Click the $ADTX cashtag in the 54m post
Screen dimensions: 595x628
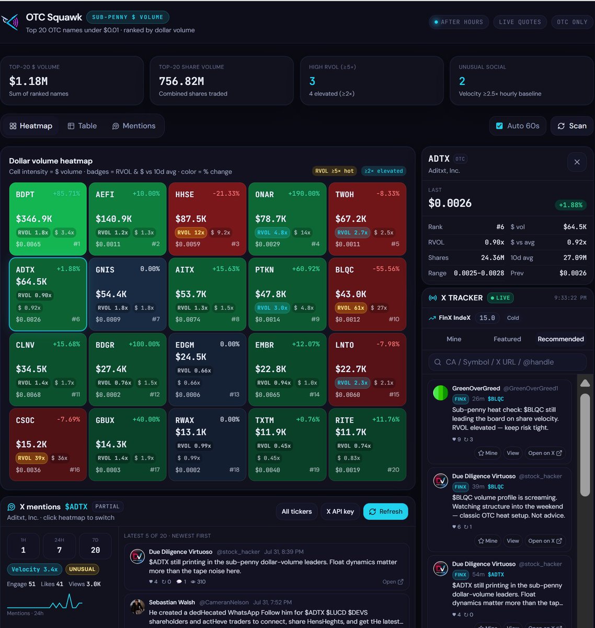pyautogui.click(x=496, y=575)
